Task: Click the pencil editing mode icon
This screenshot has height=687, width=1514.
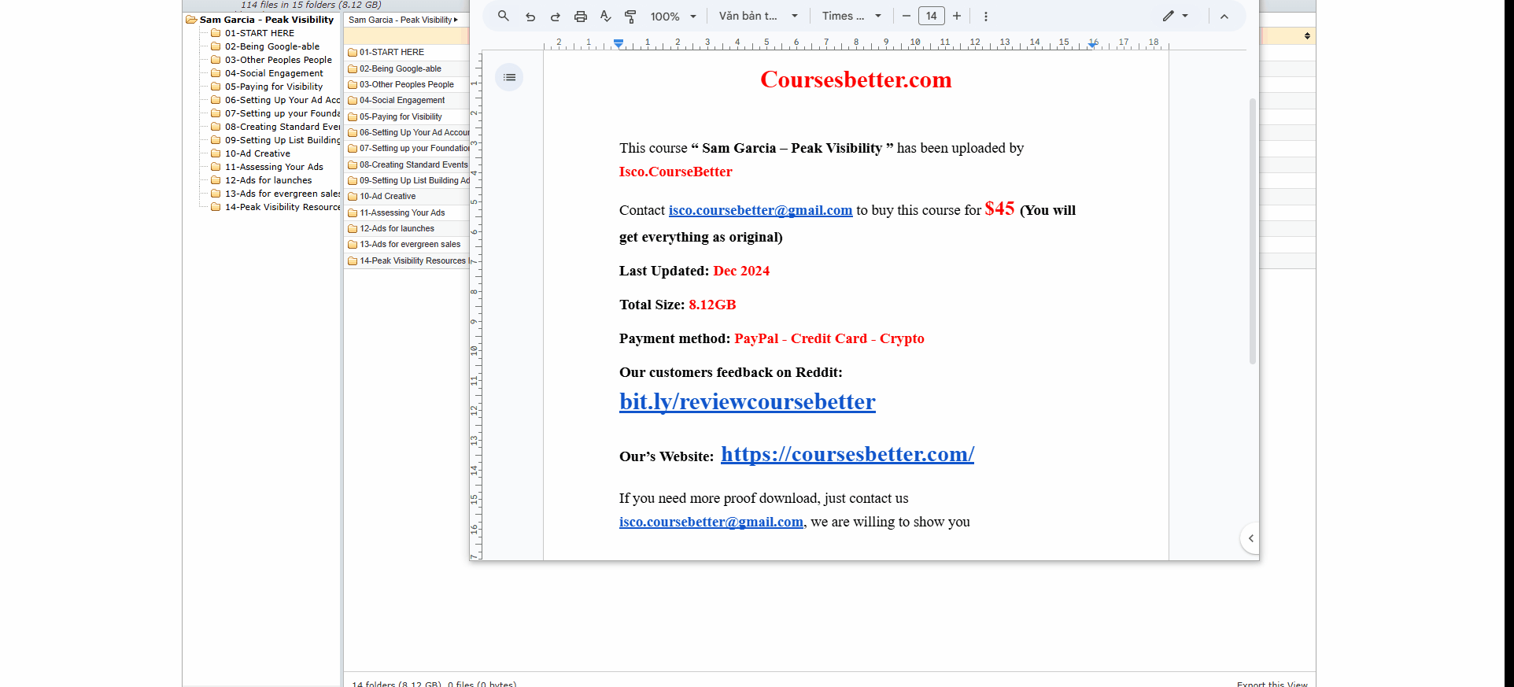Action: click(1169, 16)
